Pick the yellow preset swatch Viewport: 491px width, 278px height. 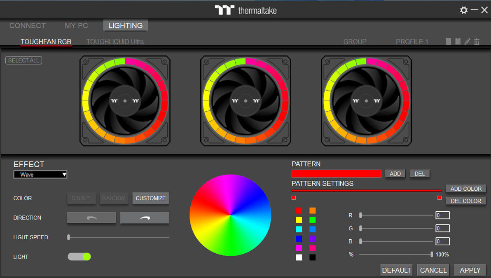(x=299, y=220)
